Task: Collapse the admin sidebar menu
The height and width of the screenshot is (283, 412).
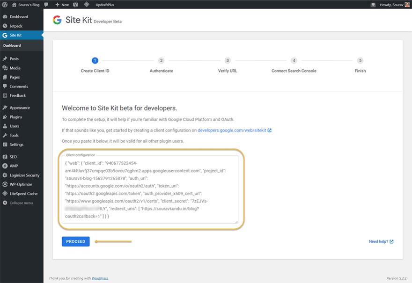Action: pos(18,203)
